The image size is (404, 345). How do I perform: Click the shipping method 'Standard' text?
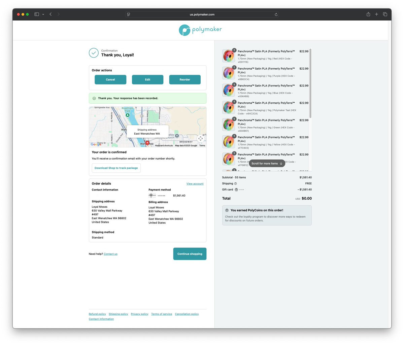click(98, 238)
